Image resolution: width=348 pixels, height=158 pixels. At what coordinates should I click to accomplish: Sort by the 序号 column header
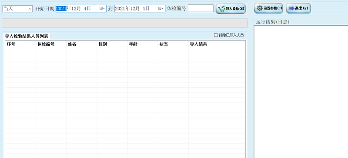click(x=20, y=44)
